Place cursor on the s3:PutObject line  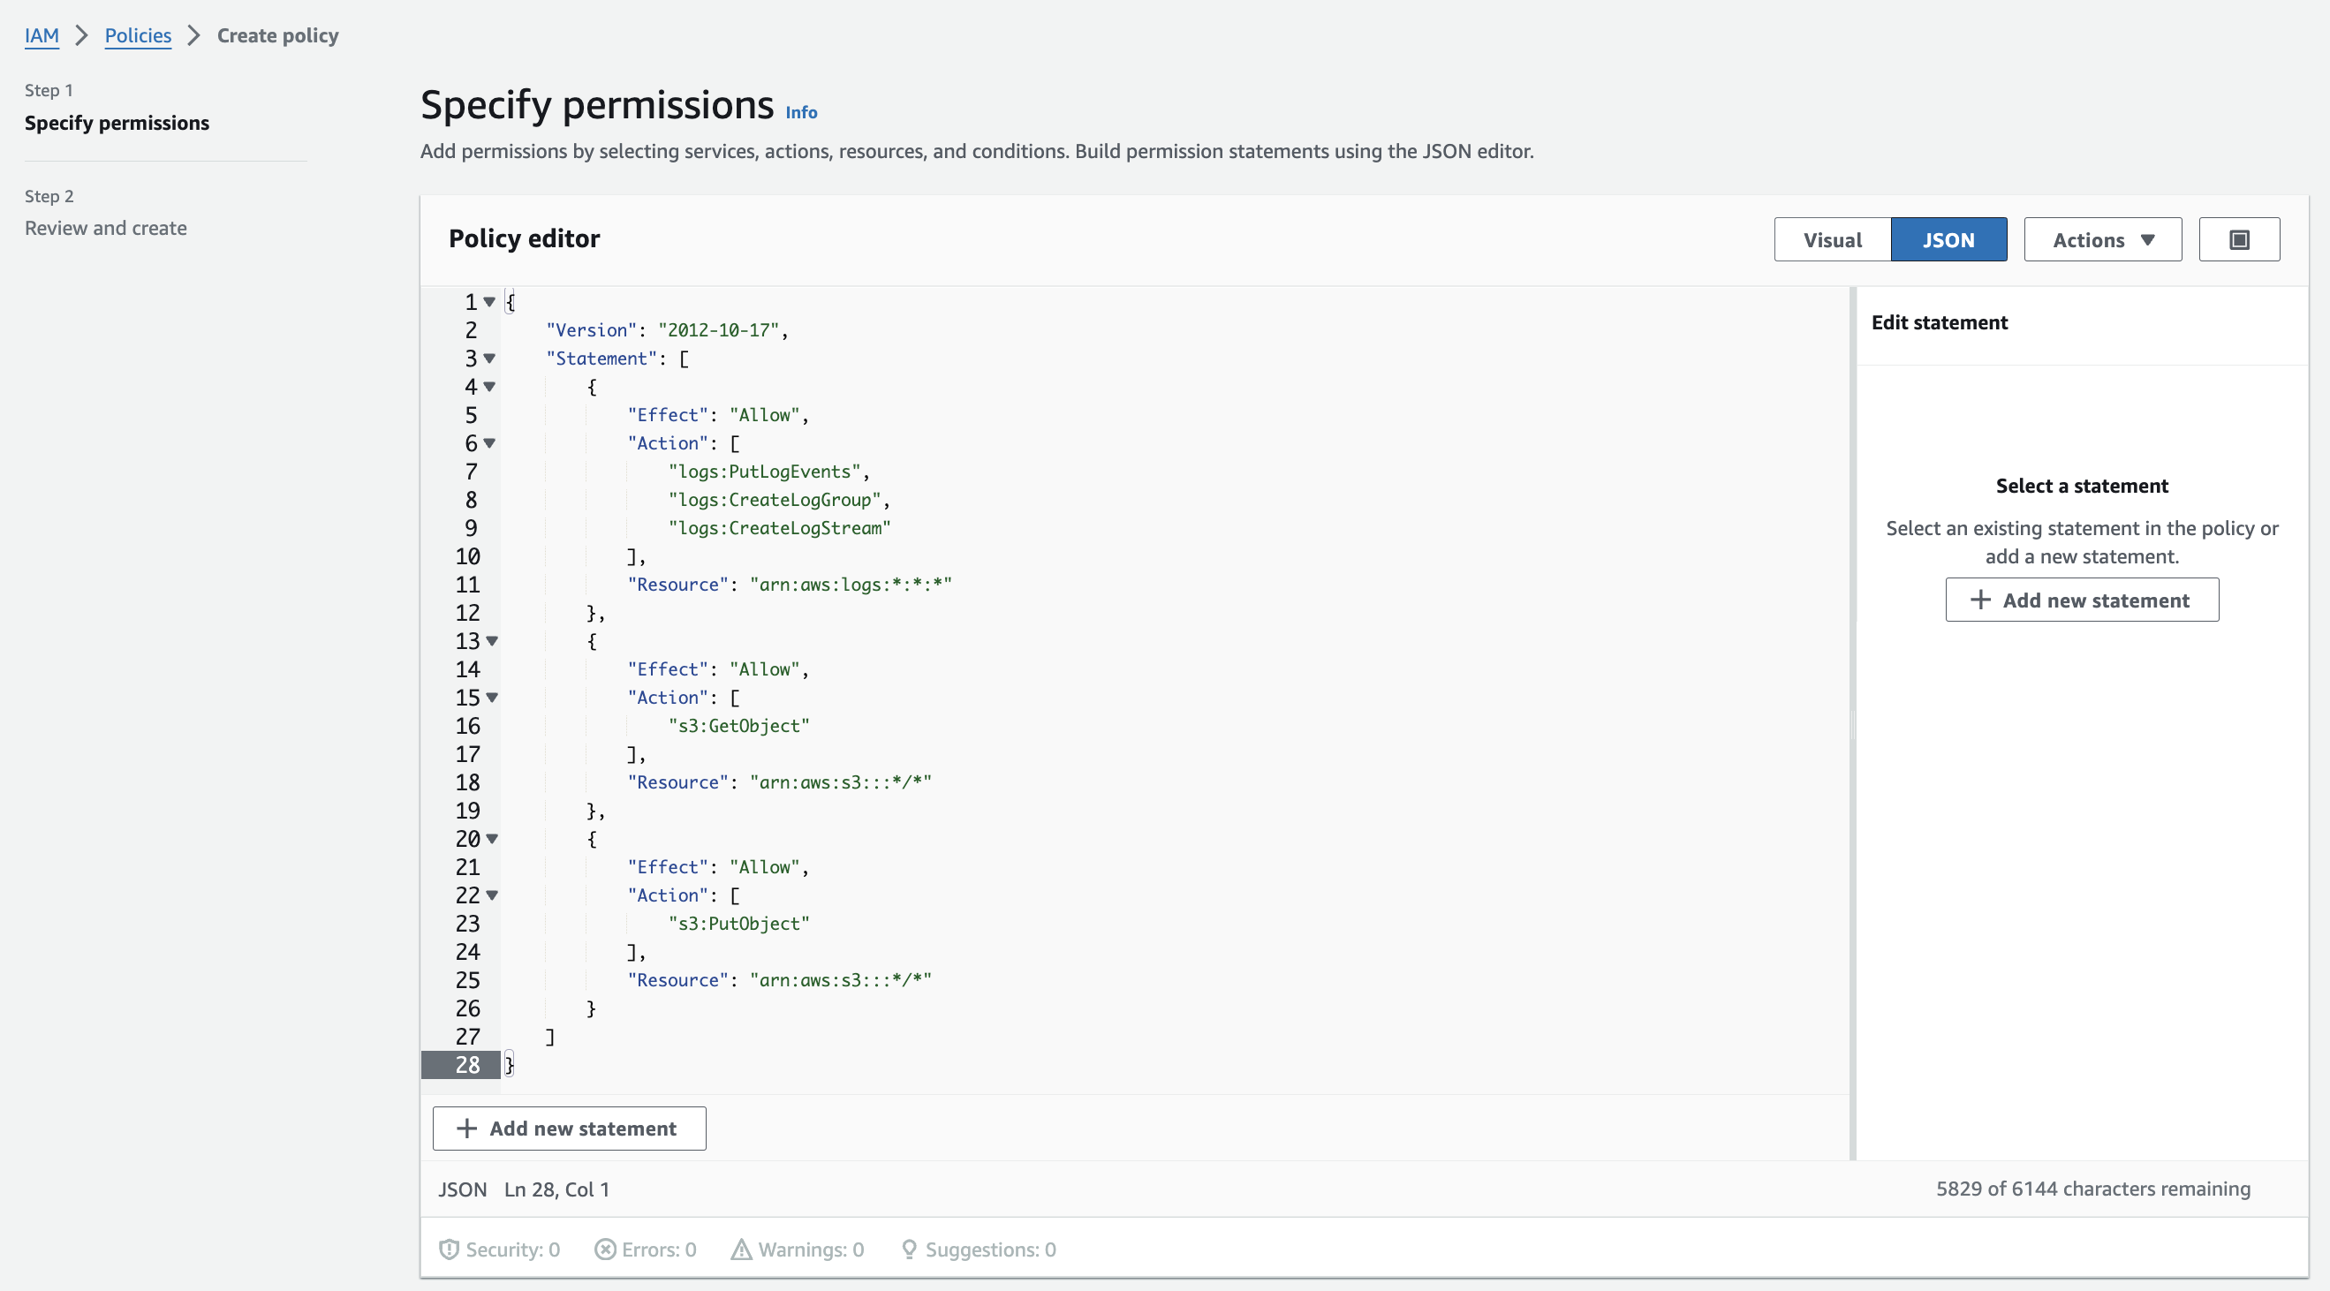coord(739,923)
